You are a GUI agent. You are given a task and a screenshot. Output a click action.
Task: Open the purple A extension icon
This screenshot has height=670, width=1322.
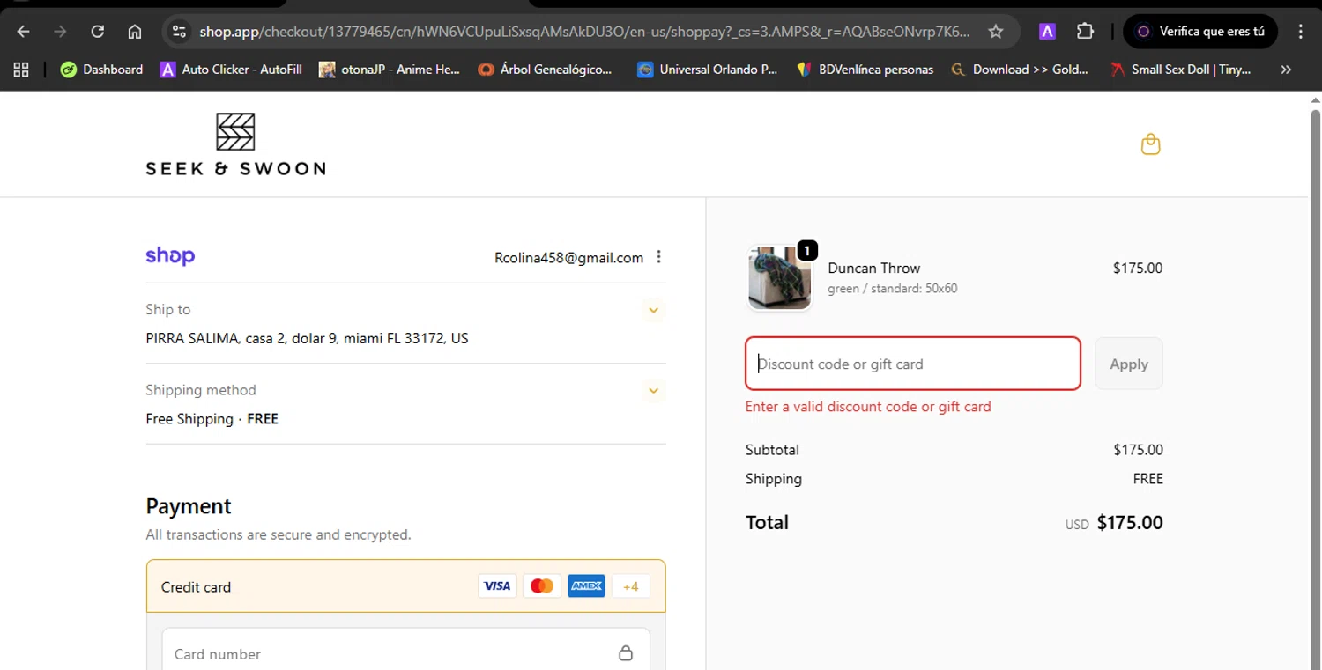[1047, 32]
